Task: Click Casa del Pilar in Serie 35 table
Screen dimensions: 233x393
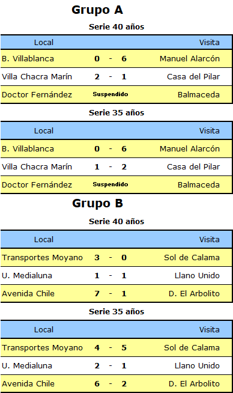Action: coord(193,167)
